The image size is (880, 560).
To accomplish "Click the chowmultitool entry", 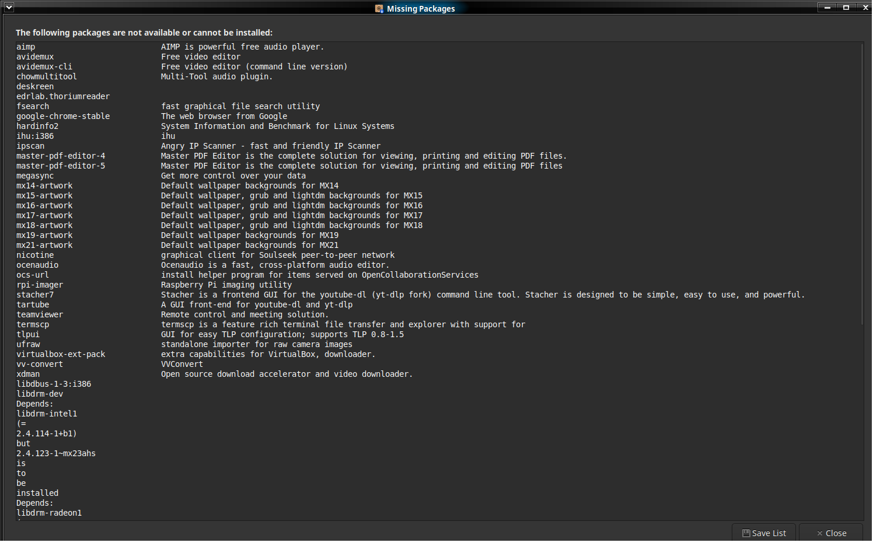I will pos(47,76).
